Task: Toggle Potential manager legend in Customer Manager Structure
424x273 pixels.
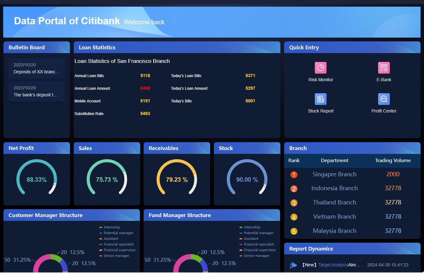Action: click(116, 233)
